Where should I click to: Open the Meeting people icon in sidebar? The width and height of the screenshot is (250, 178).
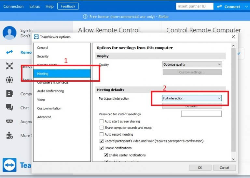coord(9,80)
